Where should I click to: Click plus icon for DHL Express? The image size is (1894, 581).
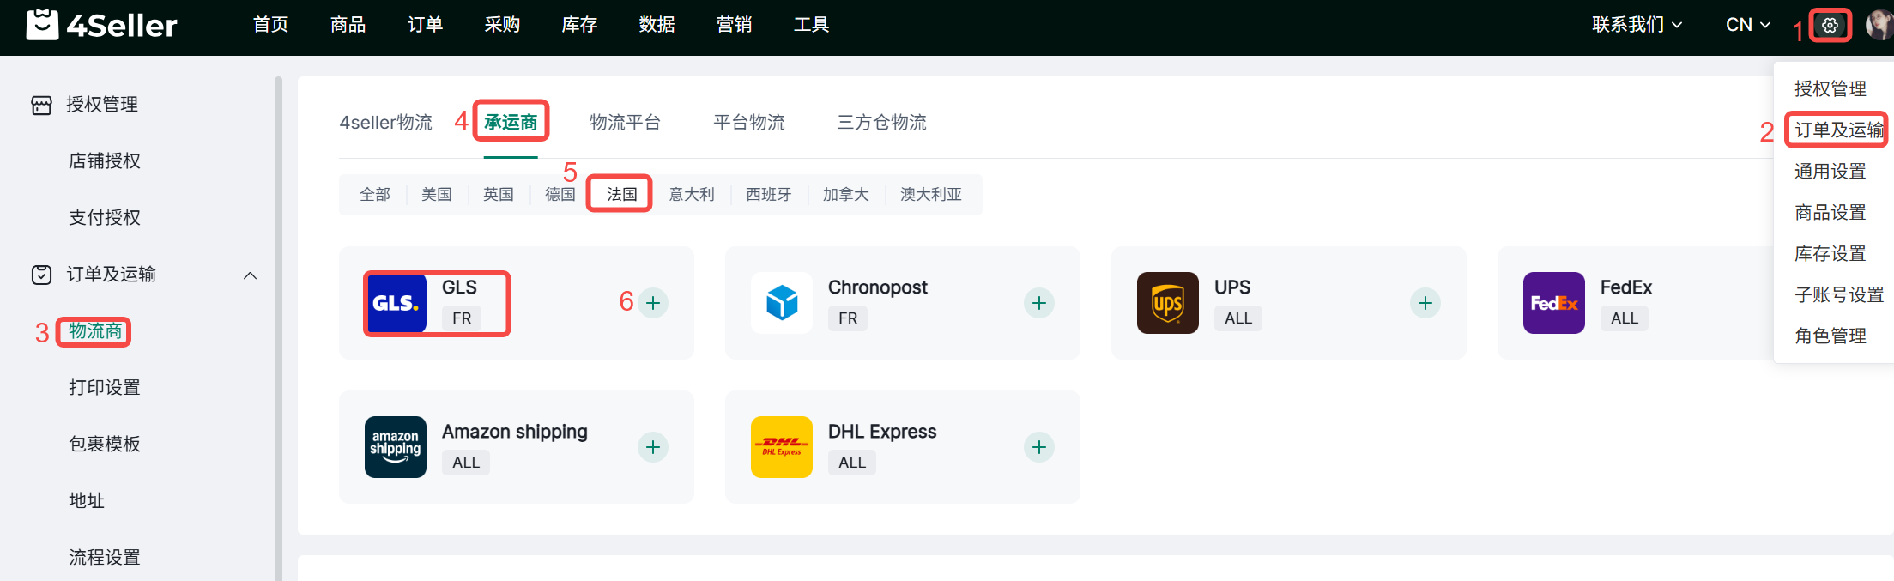coord(1038,447)
